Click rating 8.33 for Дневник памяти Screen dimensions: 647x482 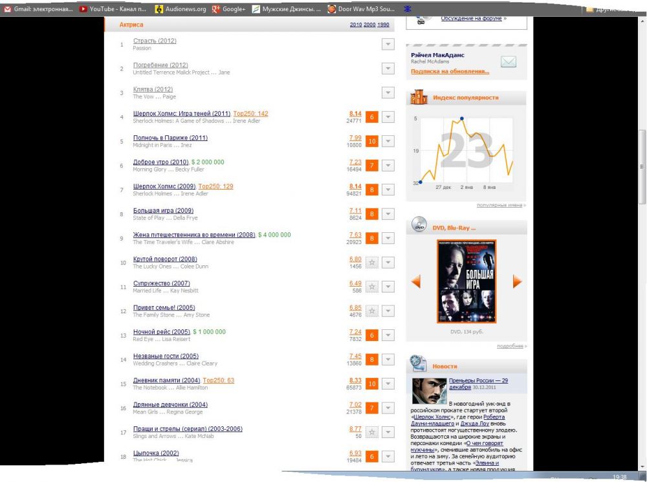[355, 380]
